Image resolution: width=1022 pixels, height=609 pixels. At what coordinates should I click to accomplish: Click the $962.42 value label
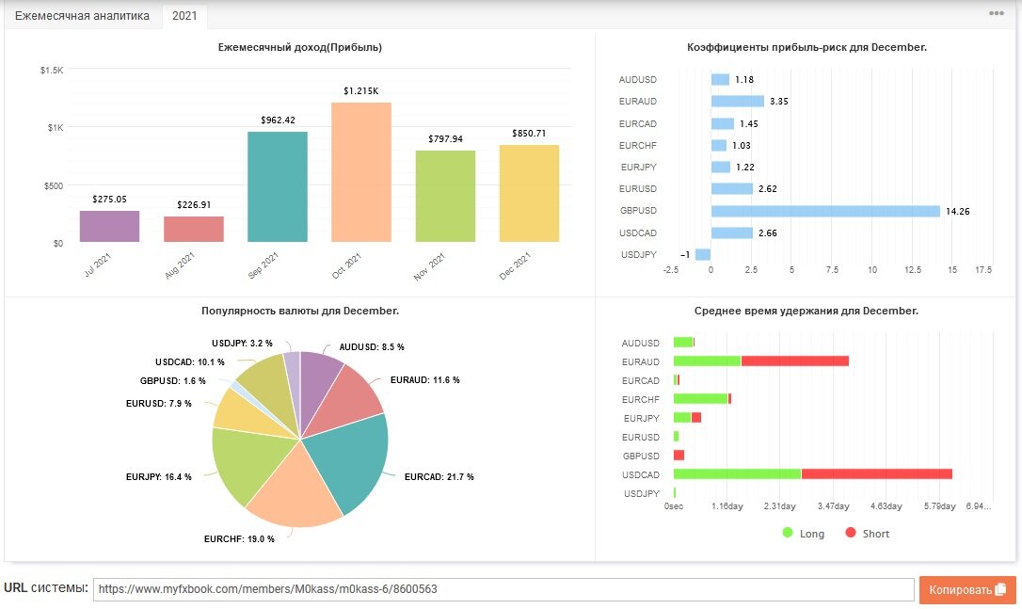point(278,120)
